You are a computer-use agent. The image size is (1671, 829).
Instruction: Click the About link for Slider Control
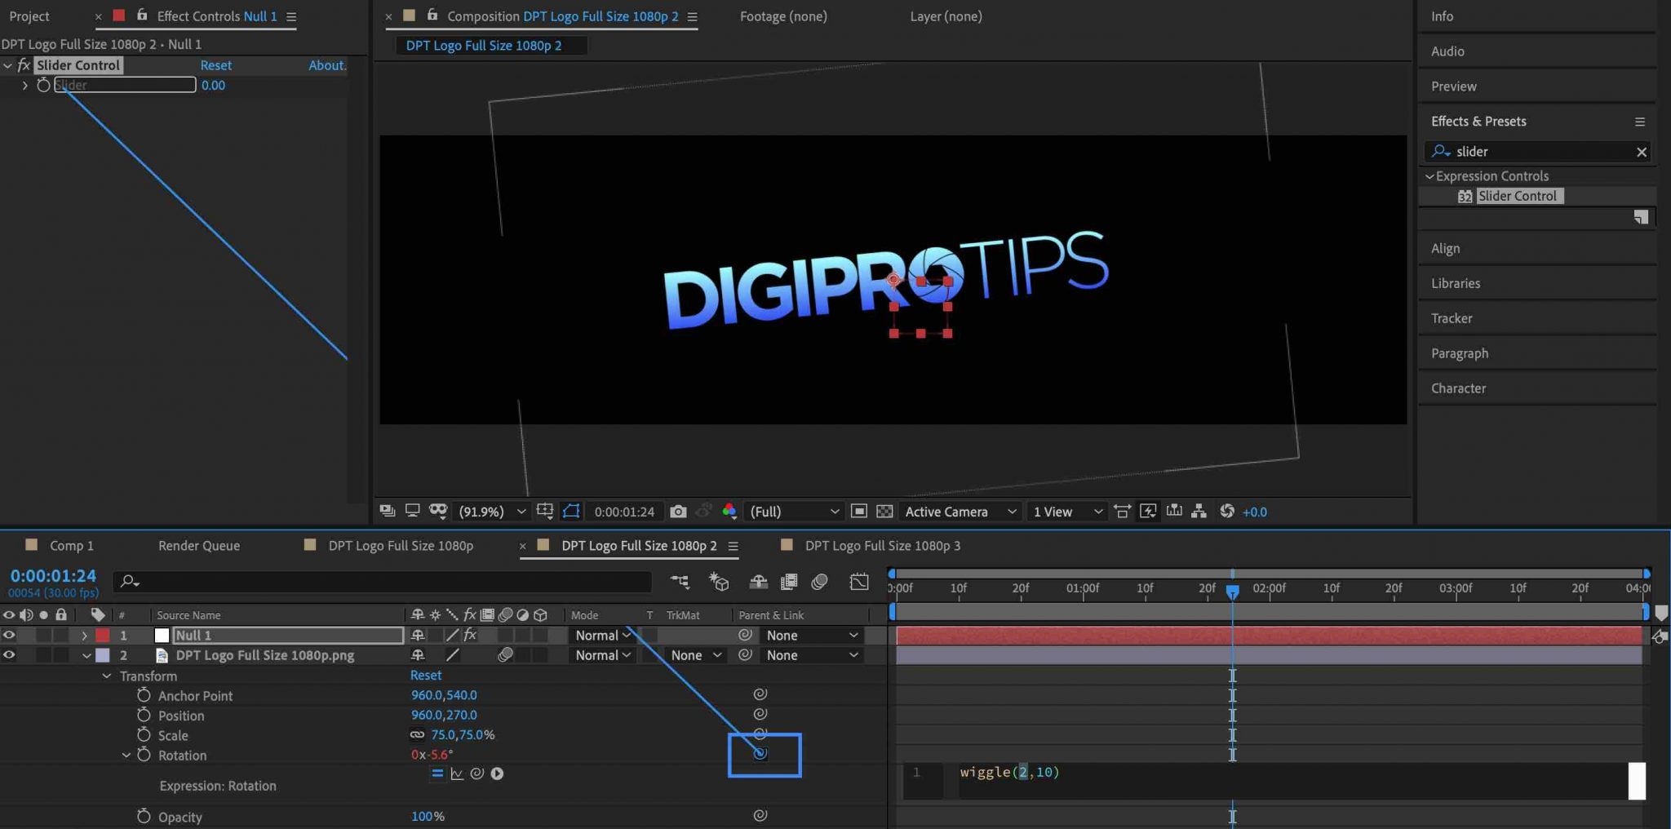(x=326, y=64)
